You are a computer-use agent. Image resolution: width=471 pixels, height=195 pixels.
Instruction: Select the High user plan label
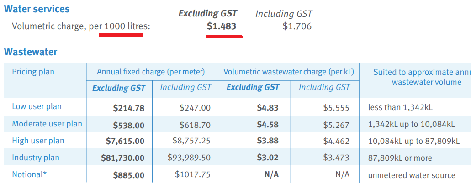click(38, 141)
